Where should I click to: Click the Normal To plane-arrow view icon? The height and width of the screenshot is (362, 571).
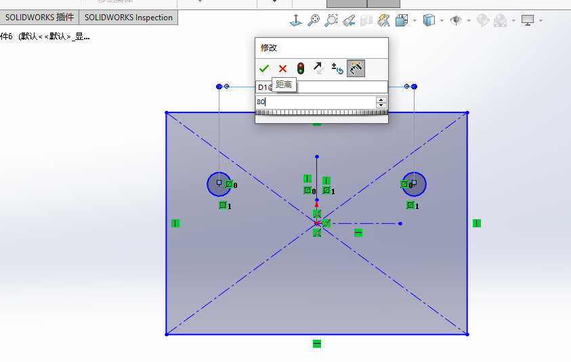point(296,20)
